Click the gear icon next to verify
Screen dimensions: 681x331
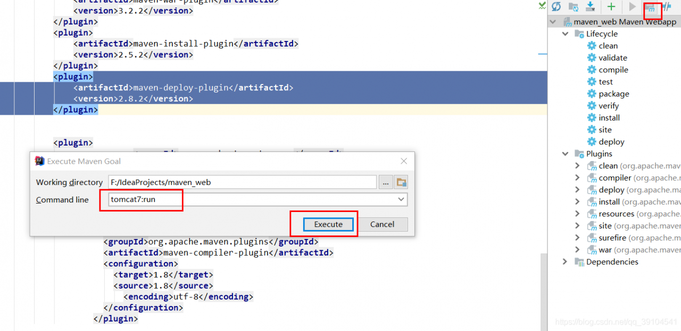pos(592,106)
